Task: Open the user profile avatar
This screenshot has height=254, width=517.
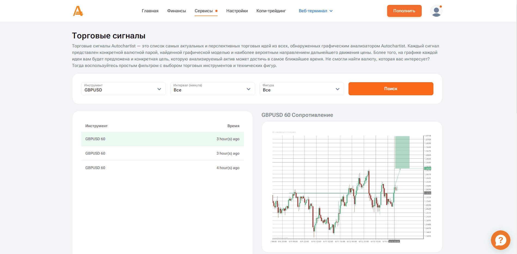Action: coord(436,11)
